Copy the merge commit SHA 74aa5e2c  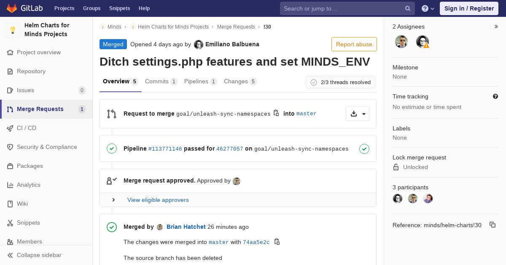277,242
